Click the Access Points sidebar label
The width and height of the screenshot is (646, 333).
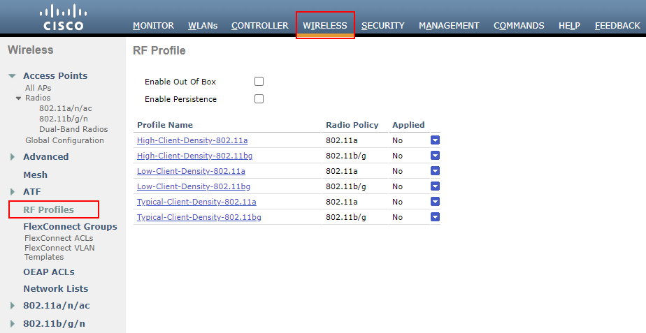coord(55,75)
